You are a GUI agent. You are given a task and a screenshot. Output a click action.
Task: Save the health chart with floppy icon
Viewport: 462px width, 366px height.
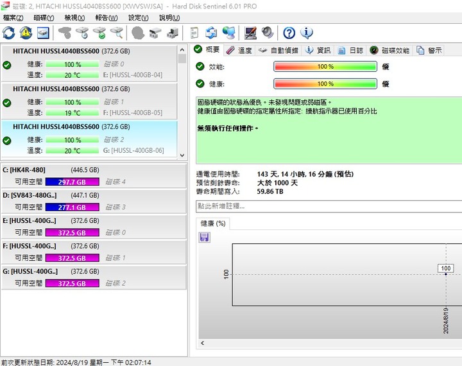pos(205,237)
